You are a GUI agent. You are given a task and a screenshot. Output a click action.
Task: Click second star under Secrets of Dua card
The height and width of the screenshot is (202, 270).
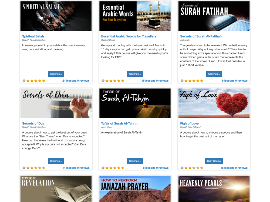(32, 168)
